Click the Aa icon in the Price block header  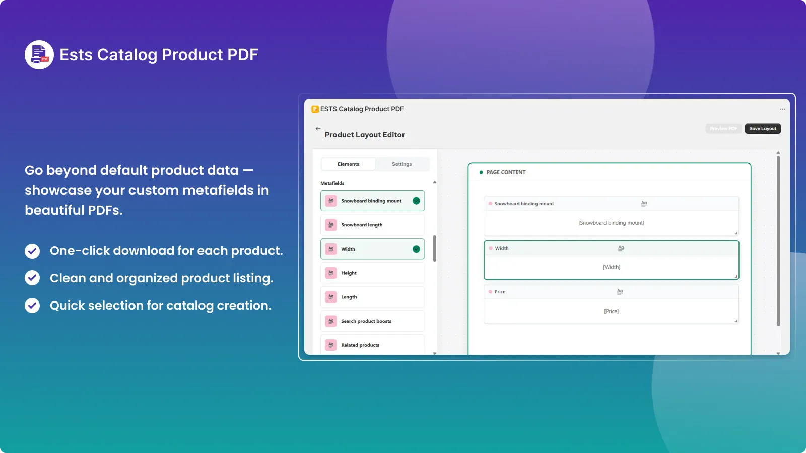620,291
